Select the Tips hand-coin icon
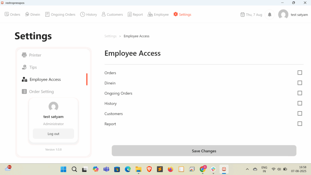 [x=24, y=67]
